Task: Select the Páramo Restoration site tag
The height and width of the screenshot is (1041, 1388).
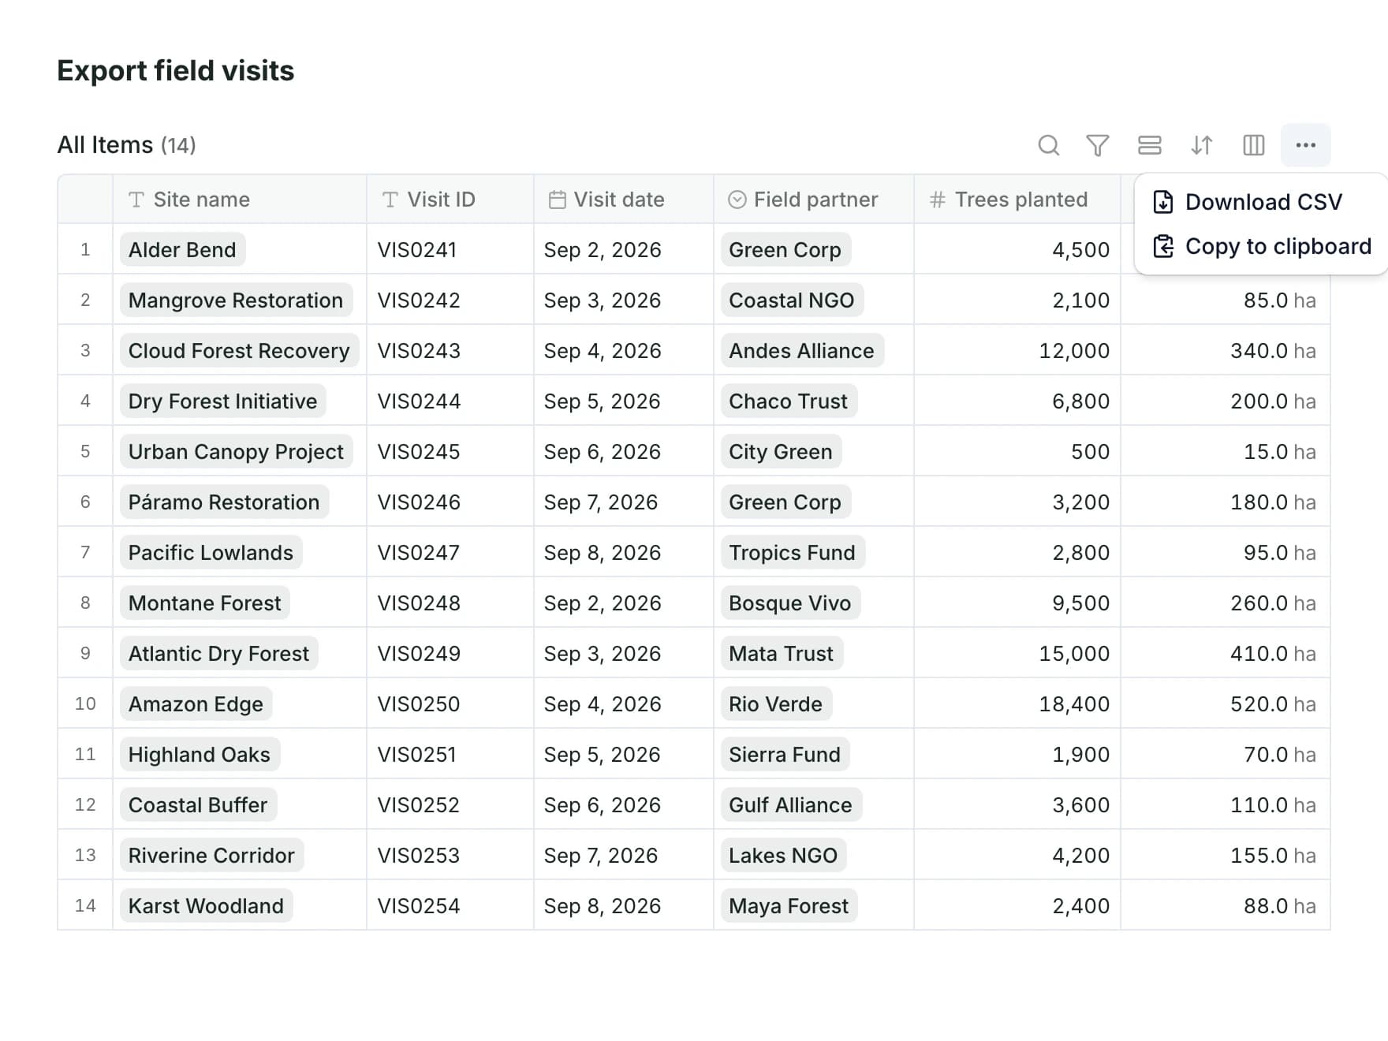Action: pos(224,502)
